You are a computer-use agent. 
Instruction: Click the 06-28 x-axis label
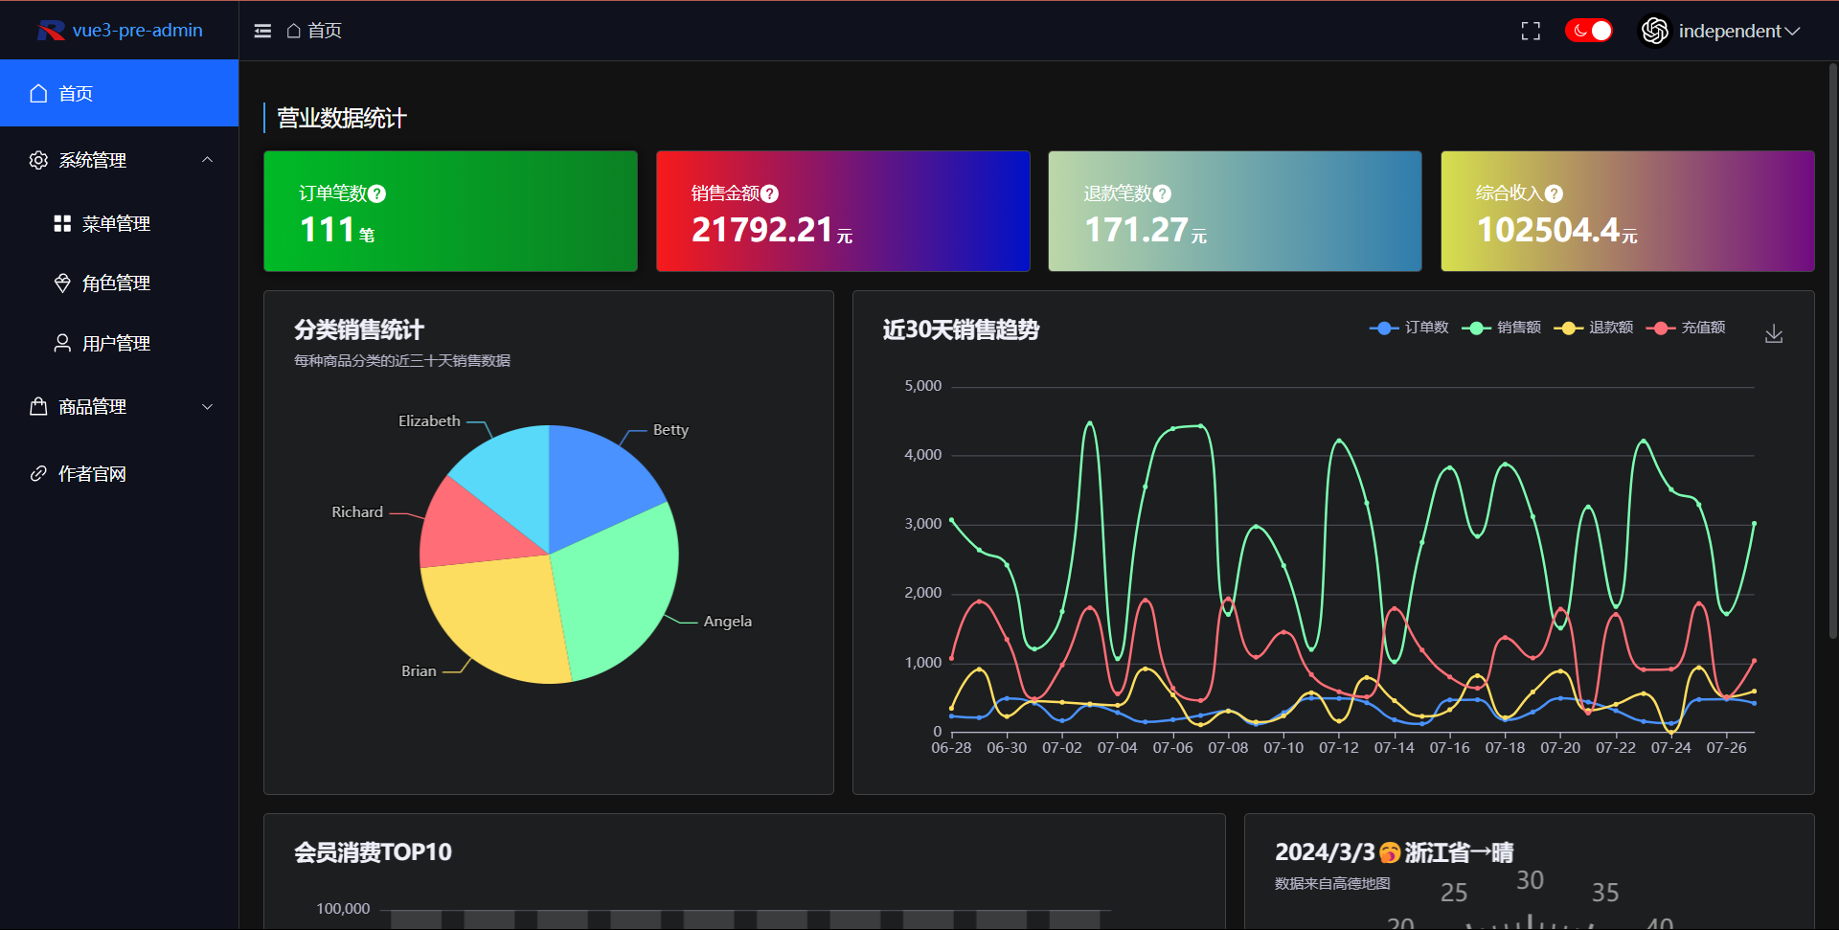(x=951, y=747)
